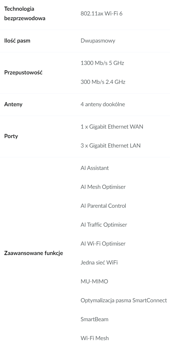Select the Ilość pasm label
This screenshot has width=170, height=348.
pos(17,41)
